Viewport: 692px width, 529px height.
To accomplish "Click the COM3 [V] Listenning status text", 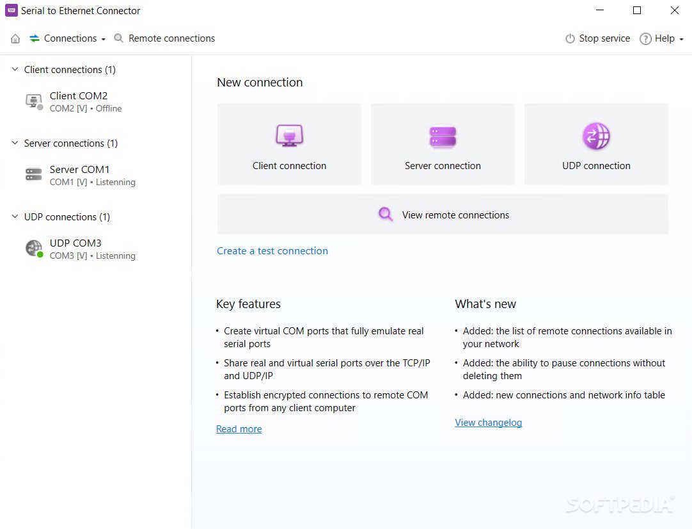I will click(92, 256).
